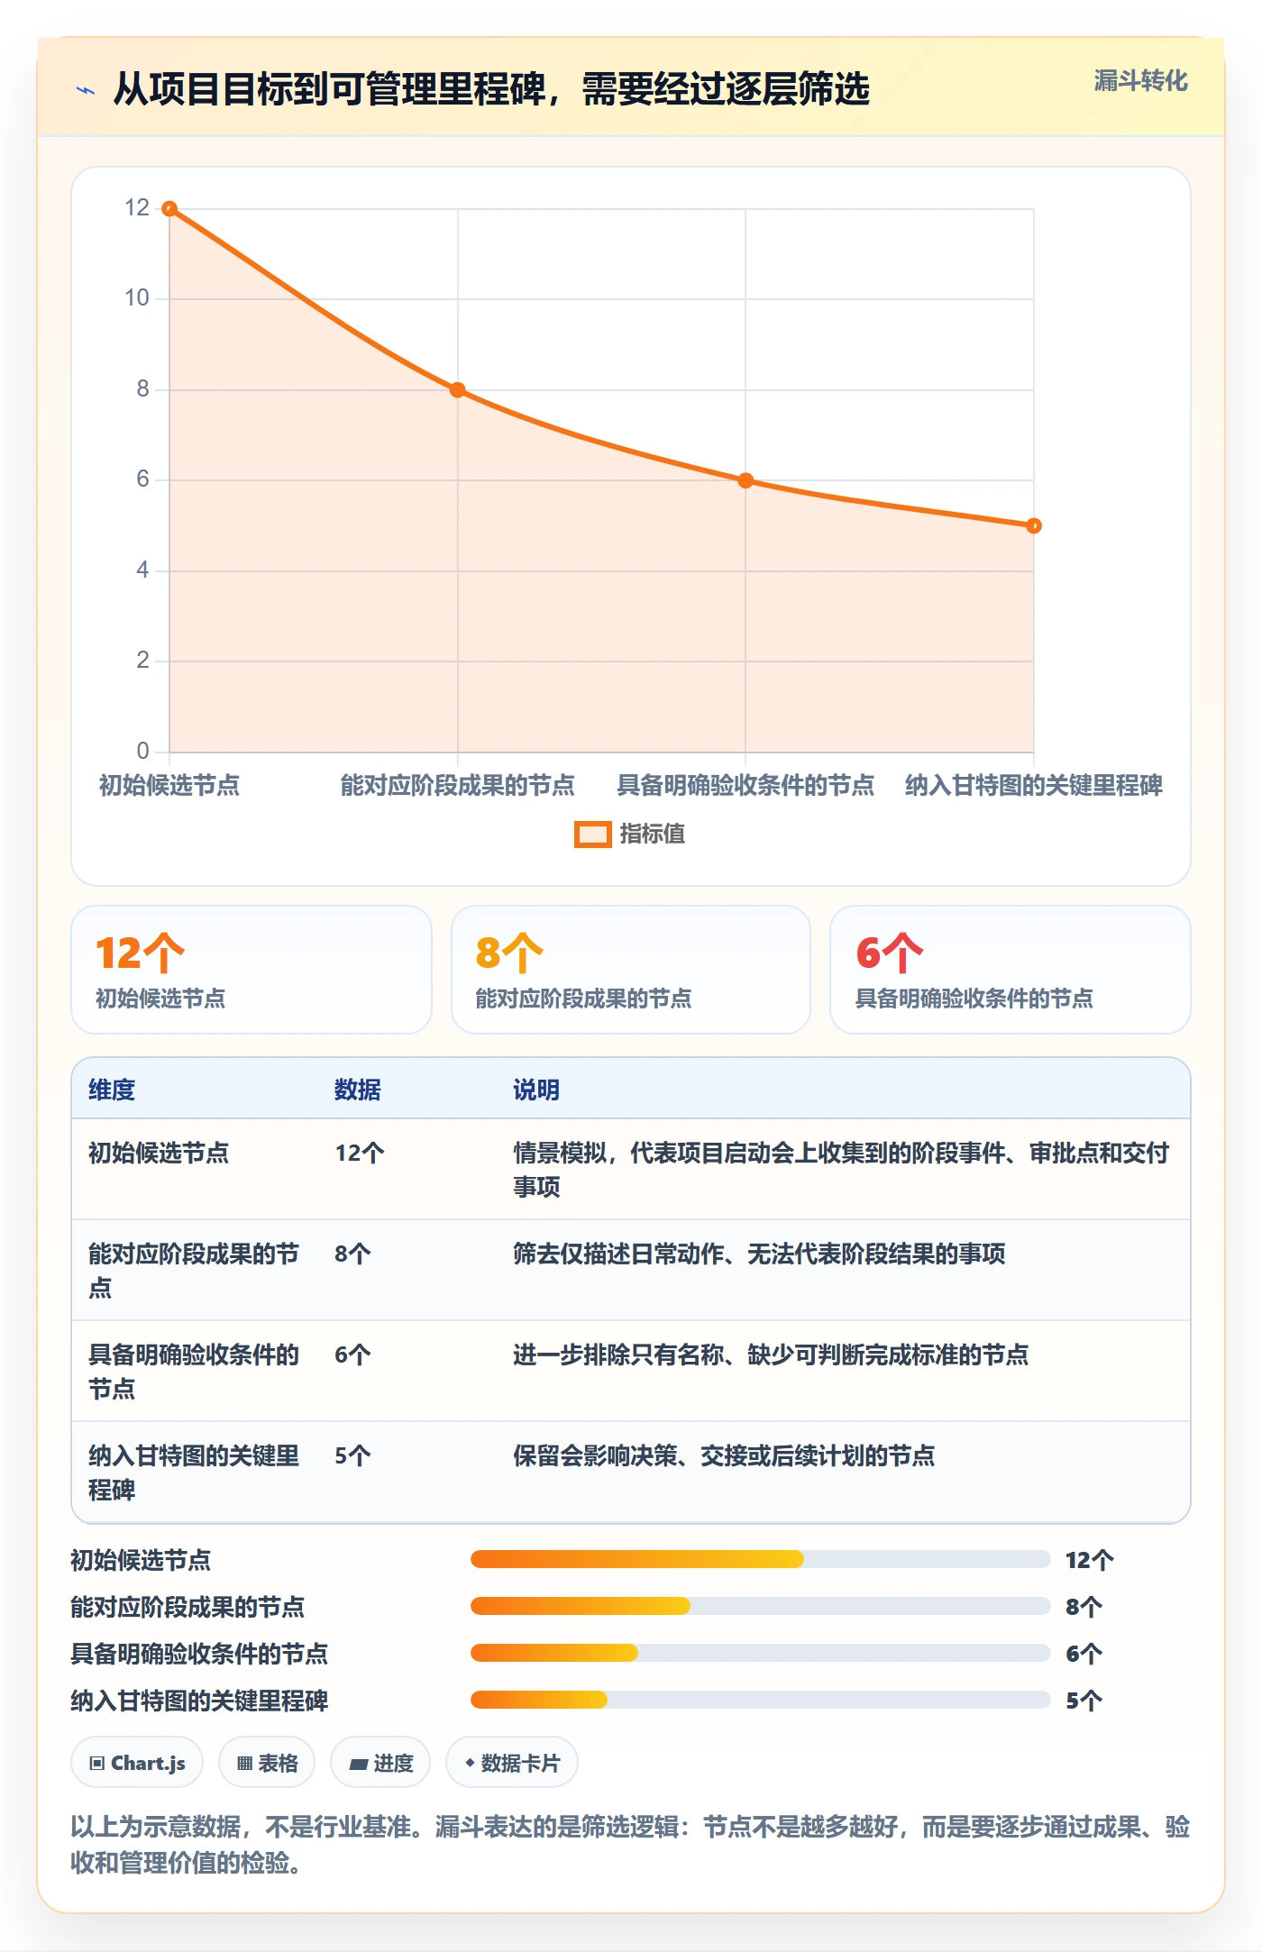
Task: Click the 漏斗转化 tag in header
Action: tap(1140, 81)
